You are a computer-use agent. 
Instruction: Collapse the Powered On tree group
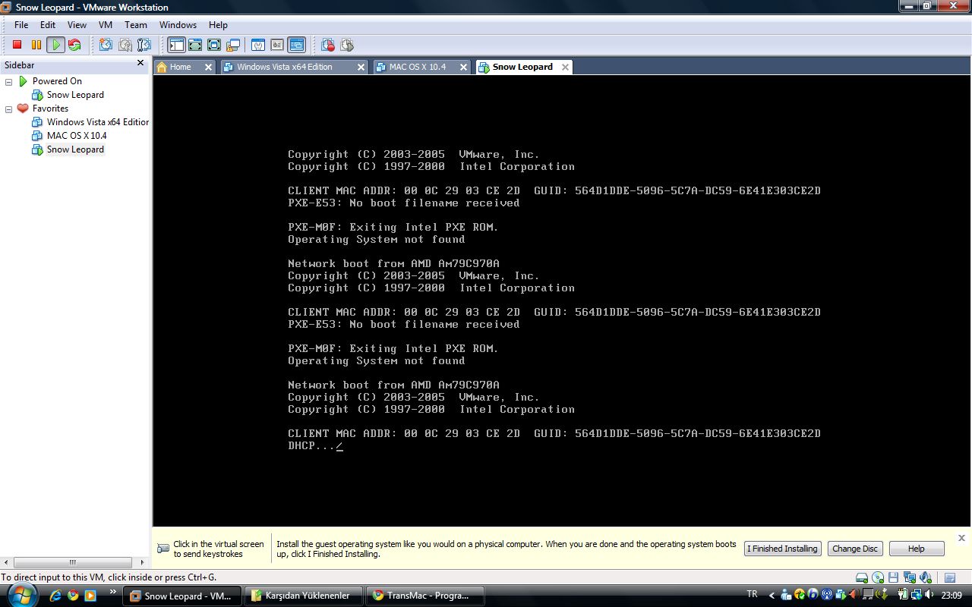[x=9, y=81]
